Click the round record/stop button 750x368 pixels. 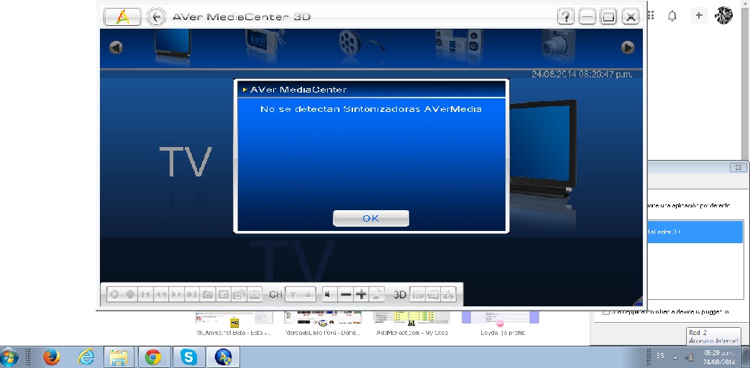coord(130,295)
